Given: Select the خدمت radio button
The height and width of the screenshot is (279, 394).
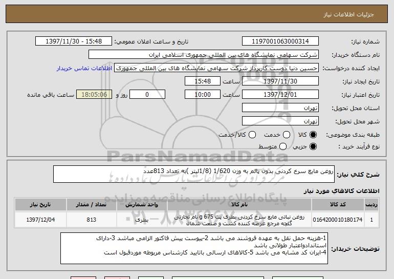Looking at the screenshot, I should [x=287, y=135].
